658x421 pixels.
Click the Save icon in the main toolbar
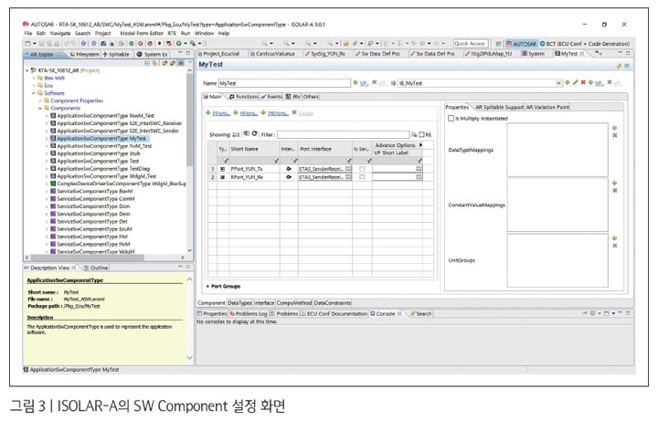tap(42, 43)
